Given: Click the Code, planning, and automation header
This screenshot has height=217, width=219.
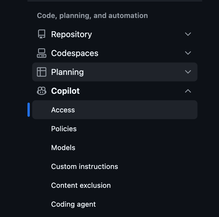Looking at the screenshot, I should 92,16.
